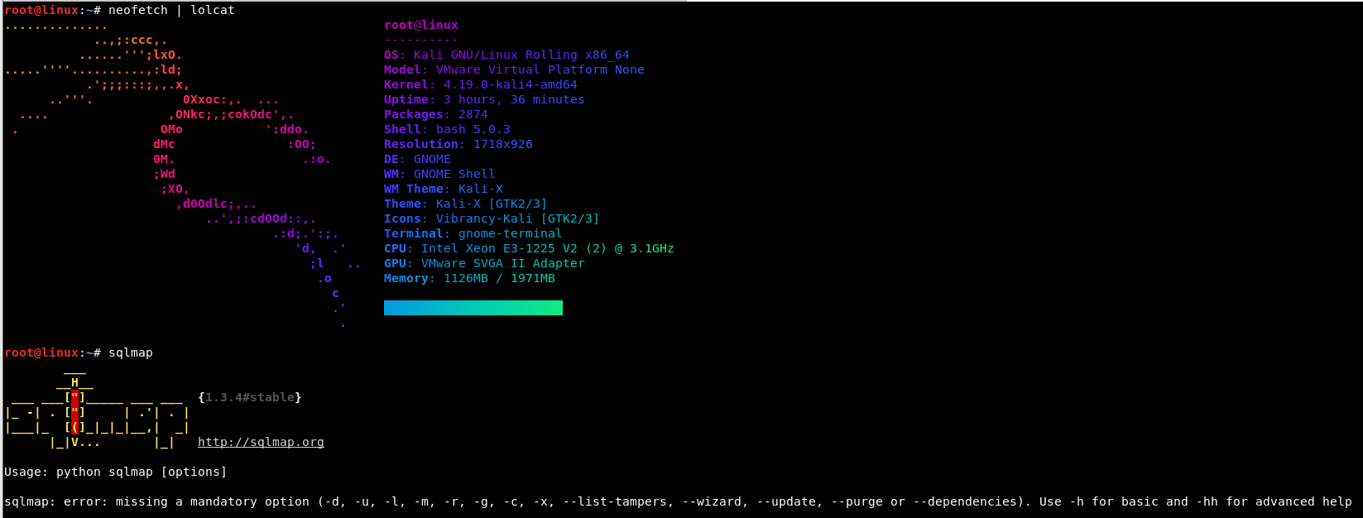Click 'Usage: python sqlmap [options]' line
1363x518 pixels.
[x=116, y=472]
